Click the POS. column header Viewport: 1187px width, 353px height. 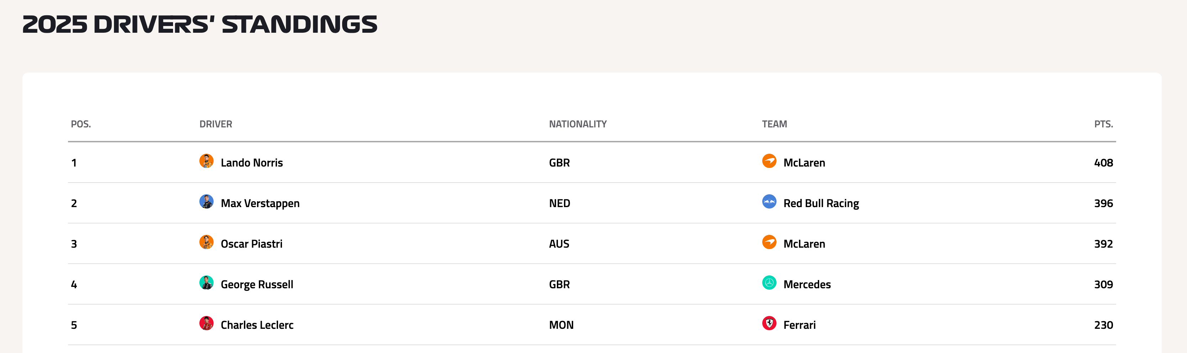tap(80, 124)
